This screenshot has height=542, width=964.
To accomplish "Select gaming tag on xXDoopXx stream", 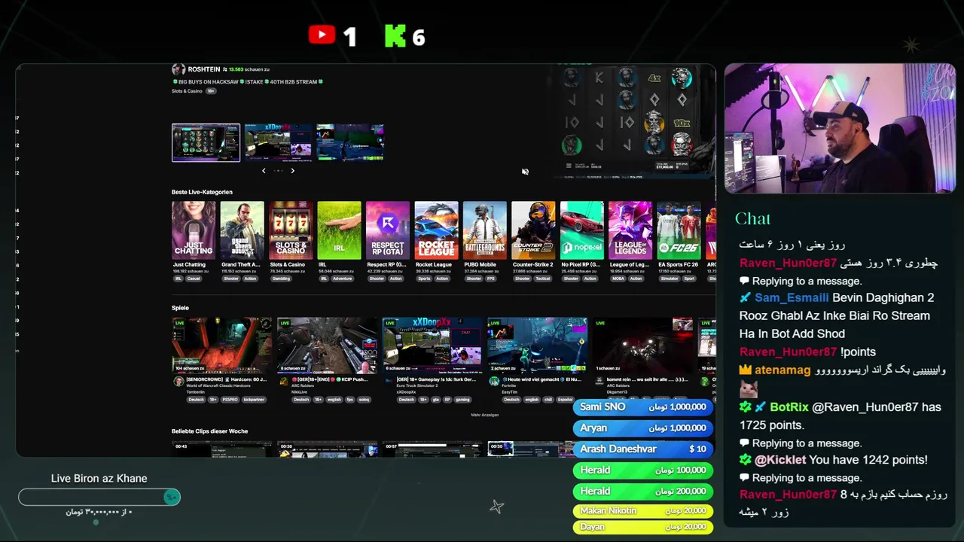I will pyautogui.click(x=462, y=400).
